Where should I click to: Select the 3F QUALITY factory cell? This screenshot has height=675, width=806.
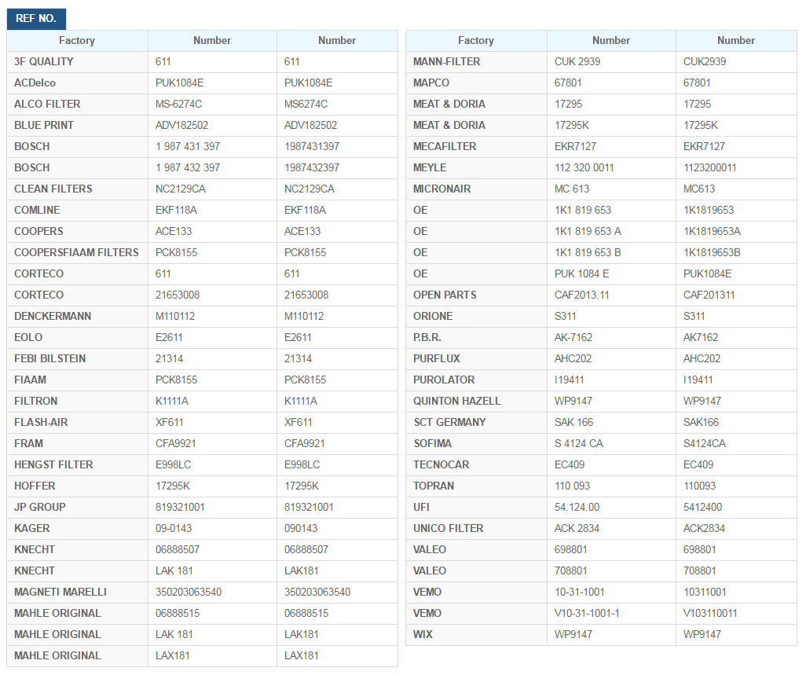coord(78,62)
